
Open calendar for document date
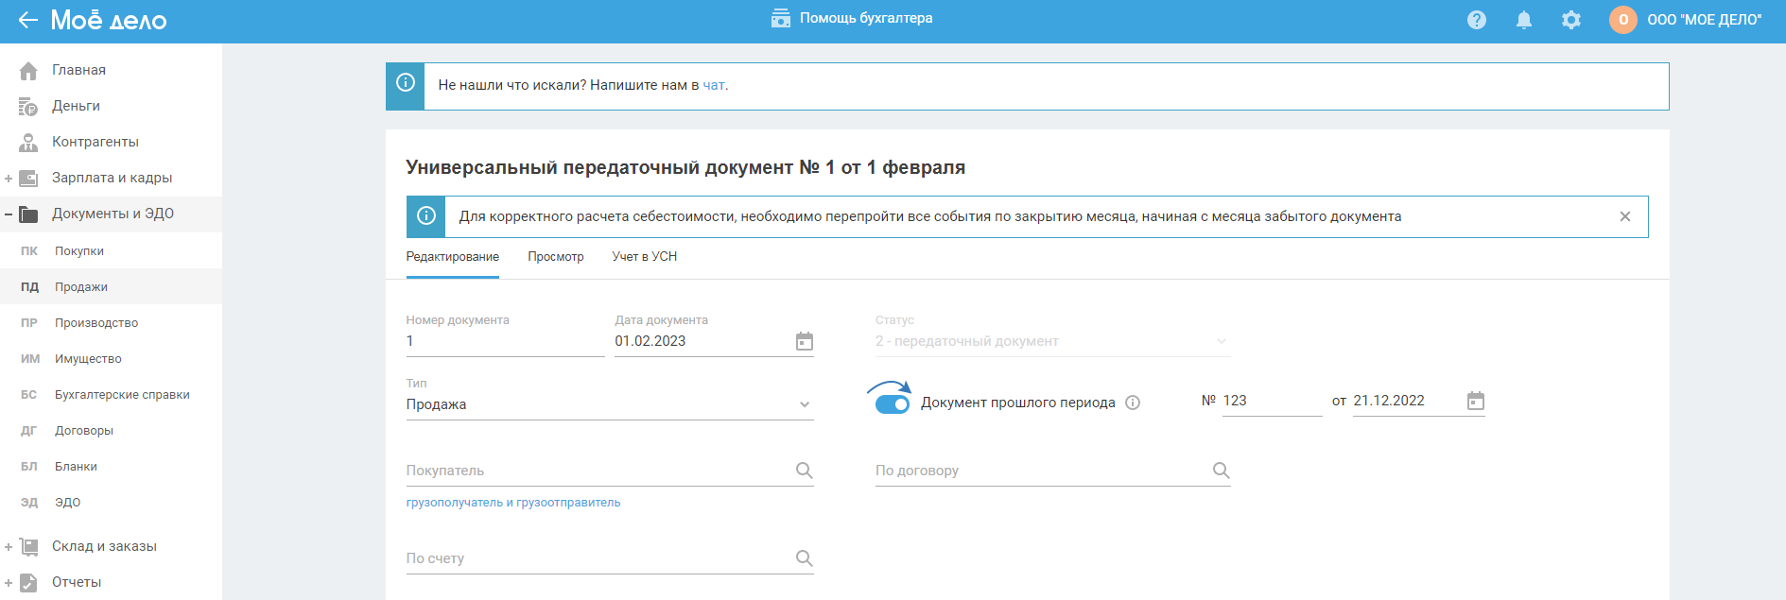[804, 341]
